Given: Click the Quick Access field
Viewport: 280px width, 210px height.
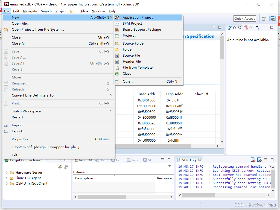Looking at the screenshot, I should (245, 19).
